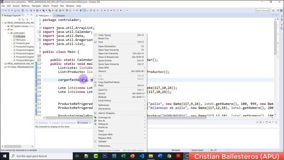Click Link with Editor icon in Package Explorer

tap(23, 19)
